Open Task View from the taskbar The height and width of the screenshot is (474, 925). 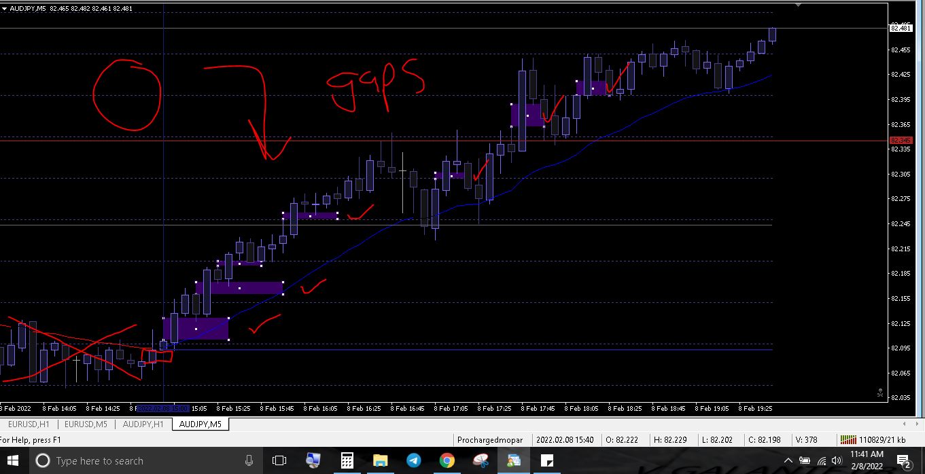[x=279, y=460]
